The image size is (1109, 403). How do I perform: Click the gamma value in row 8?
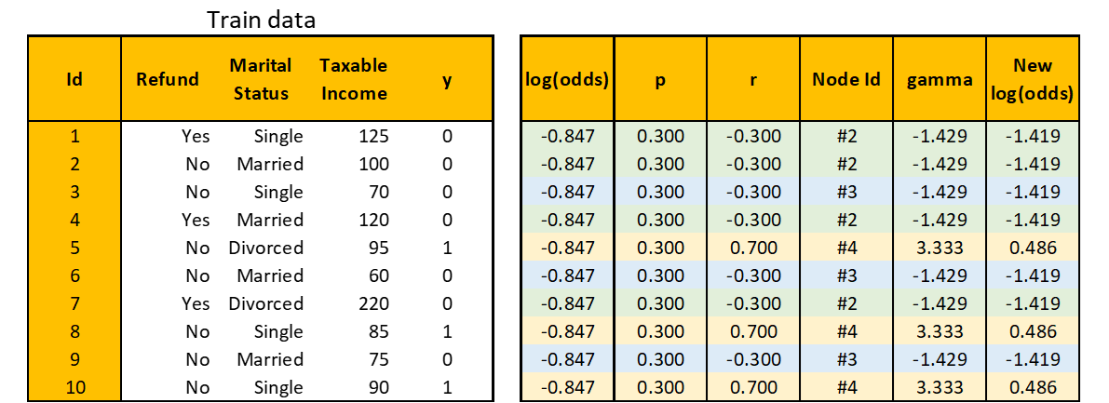[940, 331]
